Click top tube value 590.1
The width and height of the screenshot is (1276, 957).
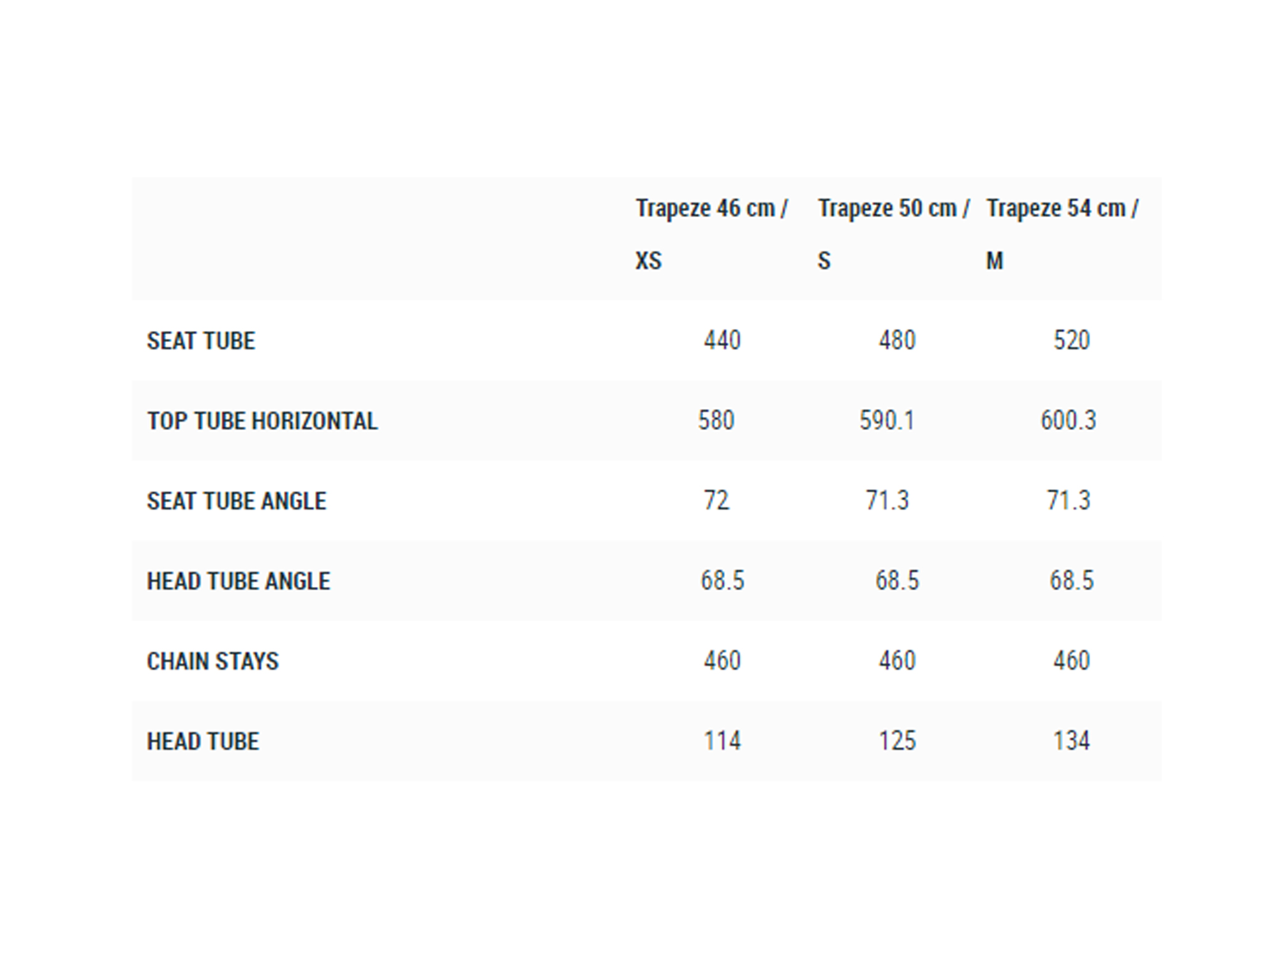[x=887, y=420]
